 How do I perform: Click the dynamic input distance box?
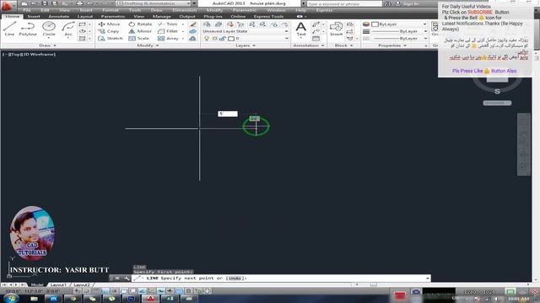pyautogui.click(x=228, y=114)
